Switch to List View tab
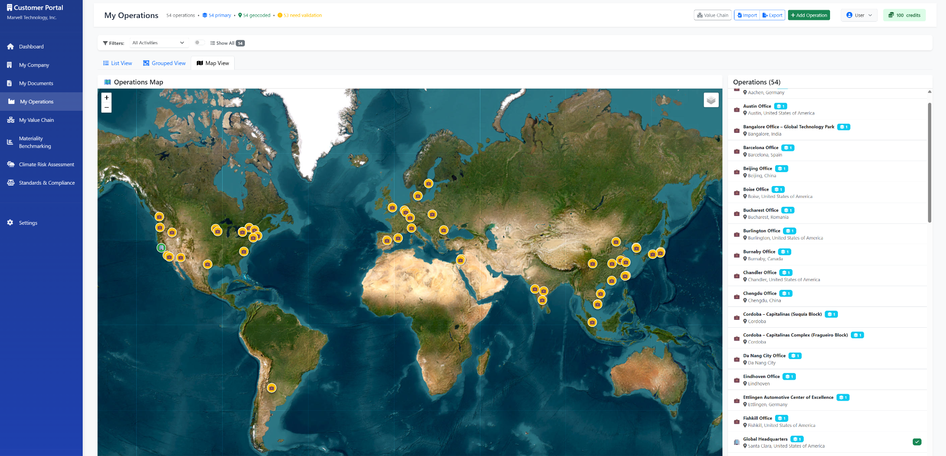Image resolution: width=946 pixels, height=456 pixels. pyautogui.click(x=117, y=63)
